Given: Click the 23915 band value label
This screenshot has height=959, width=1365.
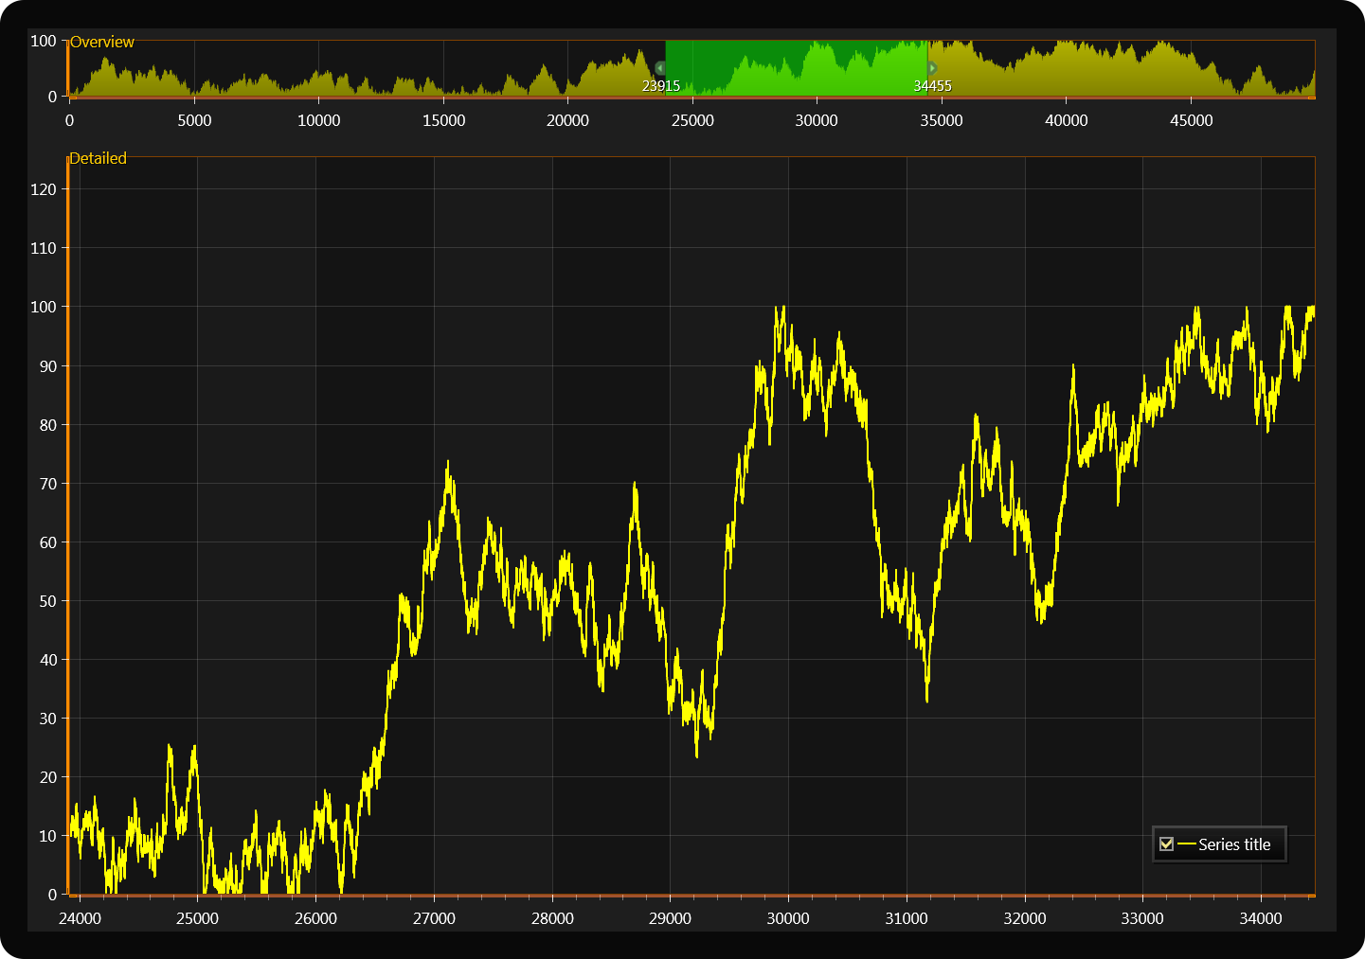Looking at the screenshot, I should click(661, 86).
